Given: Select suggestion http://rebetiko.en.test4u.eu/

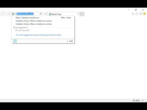Looking at the screenshot, I should coord(43,18).
